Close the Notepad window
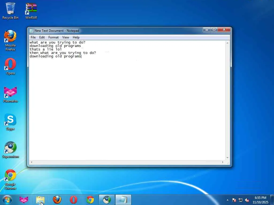Viewport: 274px width, 205px height. point(224,30)
